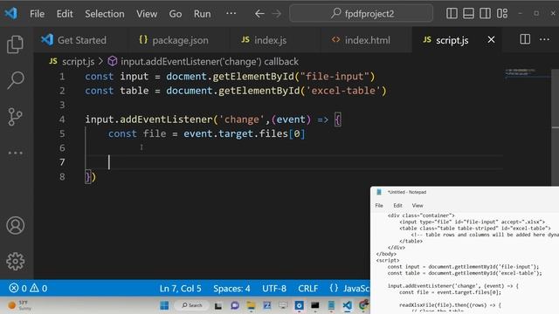The height and width of the screenshot is (314, 559).
Task: Go forward with the right arrow
Action: [x=277, y=14]
